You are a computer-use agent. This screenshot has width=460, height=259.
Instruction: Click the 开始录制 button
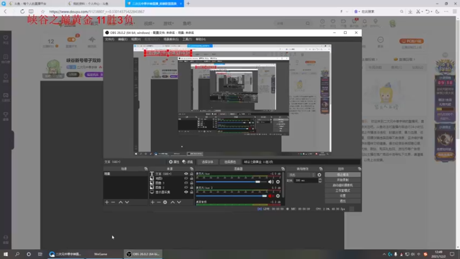click(343, 180)
